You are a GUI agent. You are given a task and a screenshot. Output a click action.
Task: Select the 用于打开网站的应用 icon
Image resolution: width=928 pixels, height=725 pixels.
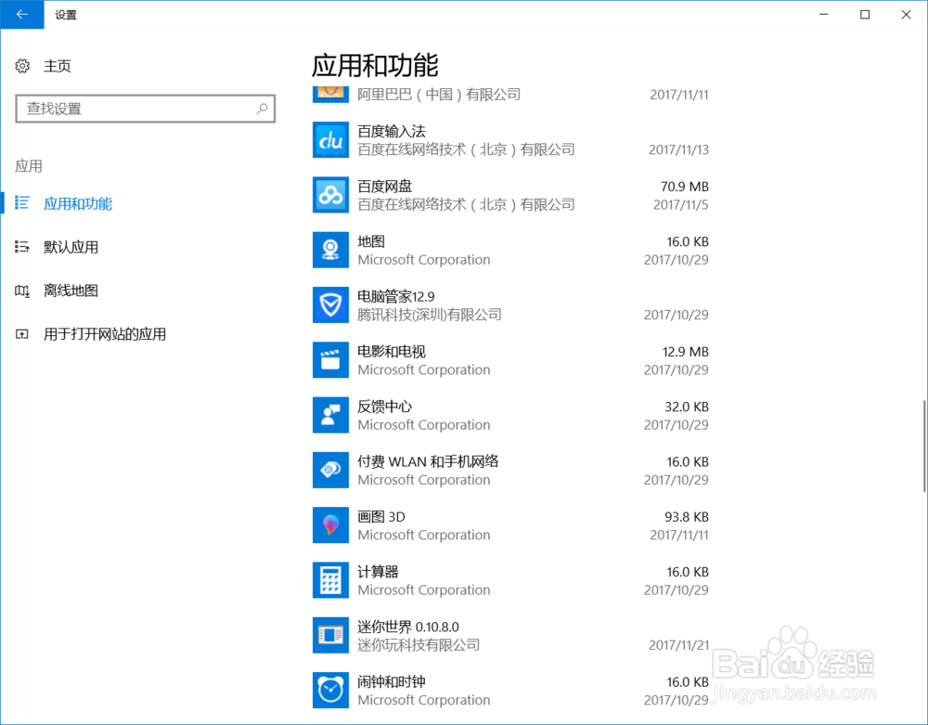(22, 334)
